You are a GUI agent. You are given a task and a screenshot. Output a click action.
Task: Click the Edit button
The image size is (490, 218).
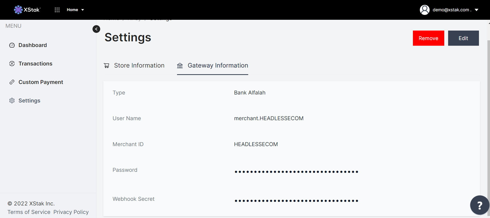[463, 38]
